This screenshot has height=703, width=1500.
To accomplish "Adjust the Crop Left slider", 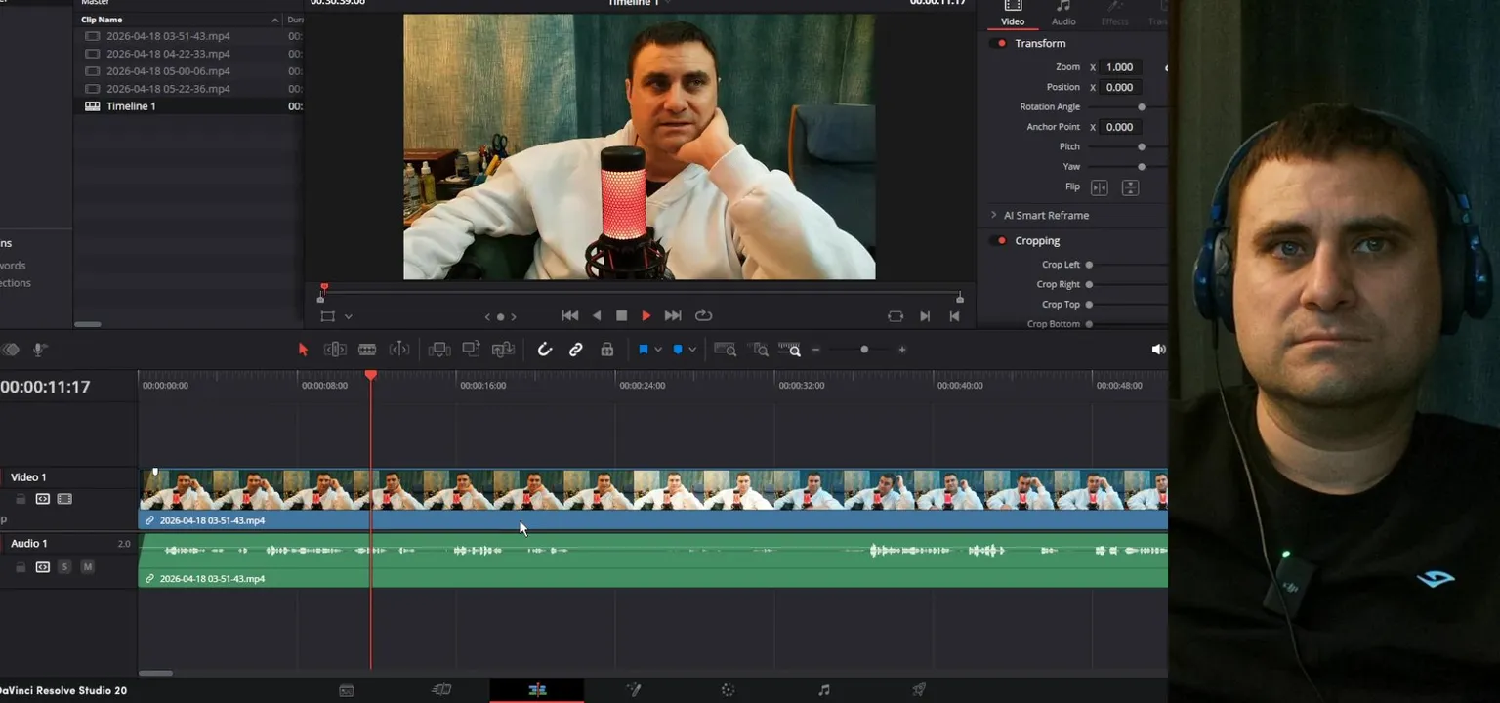I will click(1089, 265).
